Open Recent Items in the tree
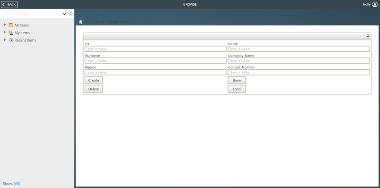Screen dimensions: 380x188 (x=25, y=40)
